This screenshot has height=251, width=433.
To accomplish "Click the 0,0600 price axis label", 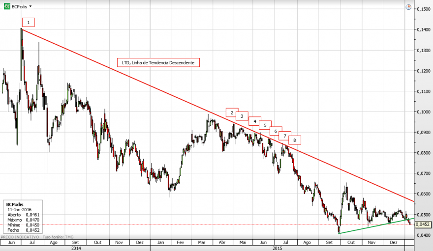I will (424, 194).
